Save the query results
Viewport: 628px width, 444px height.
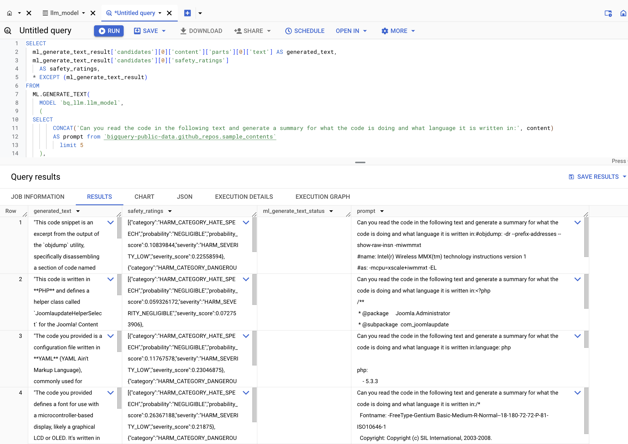click(597, 177)
